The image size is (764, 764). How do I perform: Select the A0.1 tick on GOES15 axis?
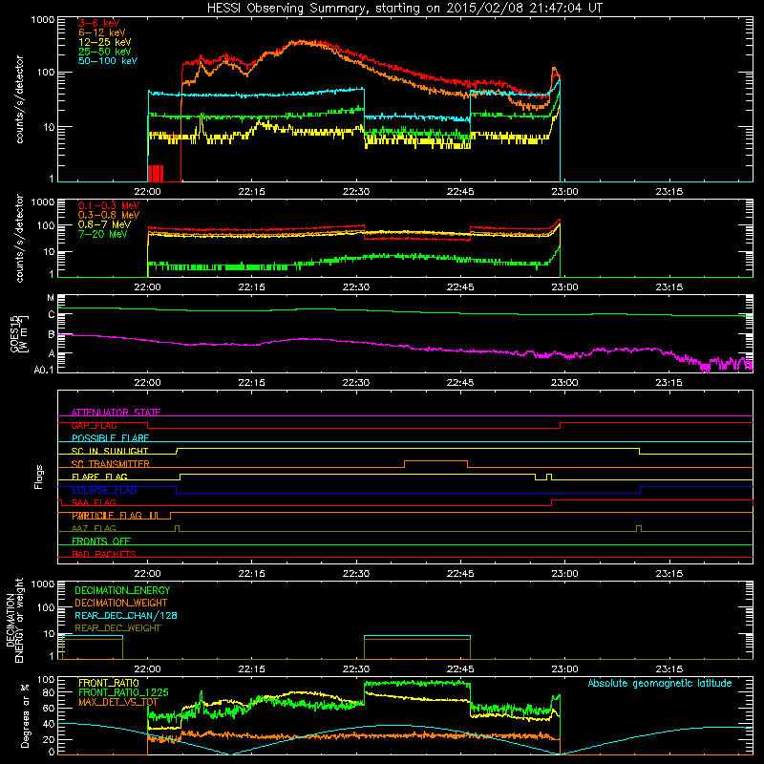tap(44, 370)
